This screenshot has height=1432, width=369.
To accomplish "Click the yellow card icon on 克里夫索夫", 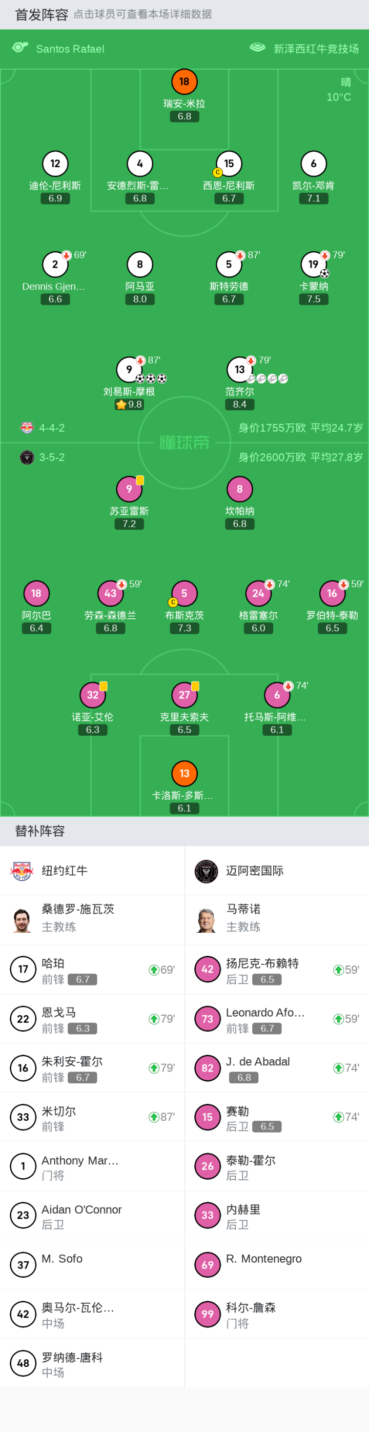I will pyautogui.click(x=196, y=685).
